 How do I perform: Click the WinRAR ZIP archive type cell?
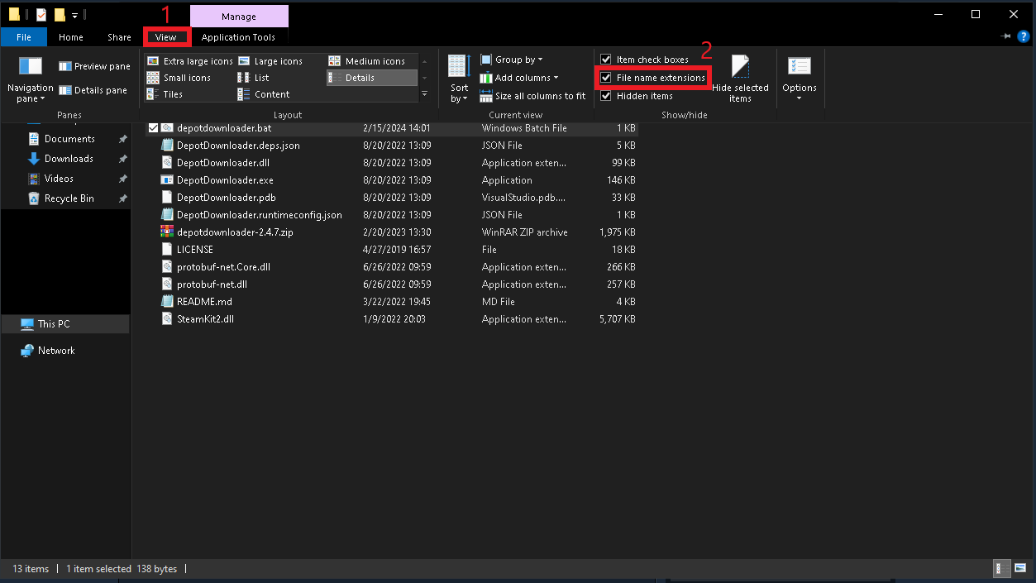[524, 232]
